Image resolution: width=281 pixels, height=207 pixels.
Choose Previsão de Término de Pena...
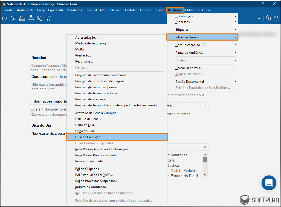point(117,93)
